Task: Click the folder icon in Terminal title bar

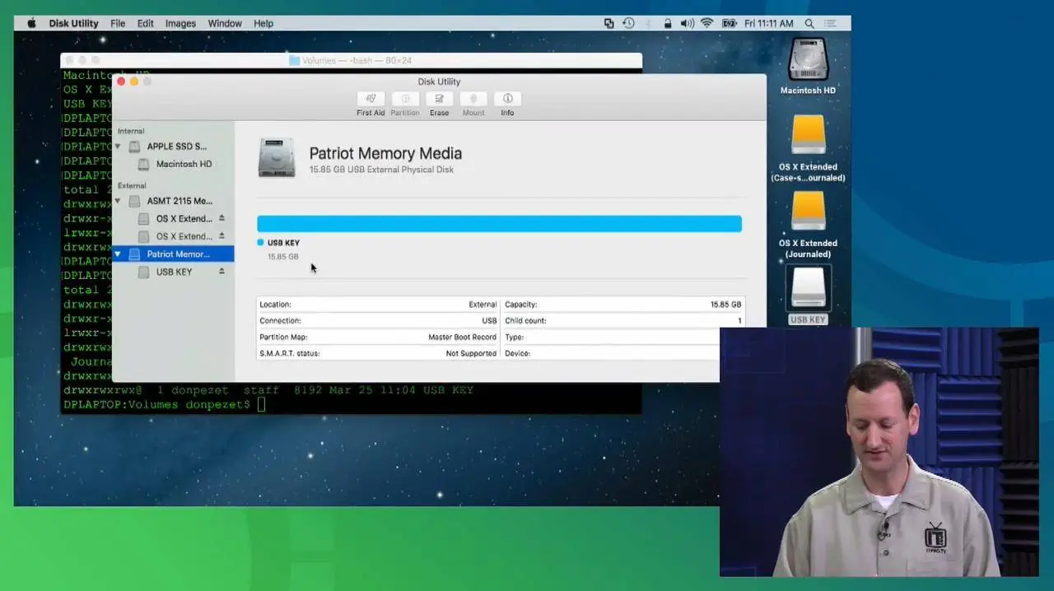Action: (294, 60)
